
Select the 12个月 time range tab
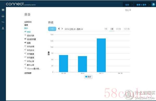point(127,29)
